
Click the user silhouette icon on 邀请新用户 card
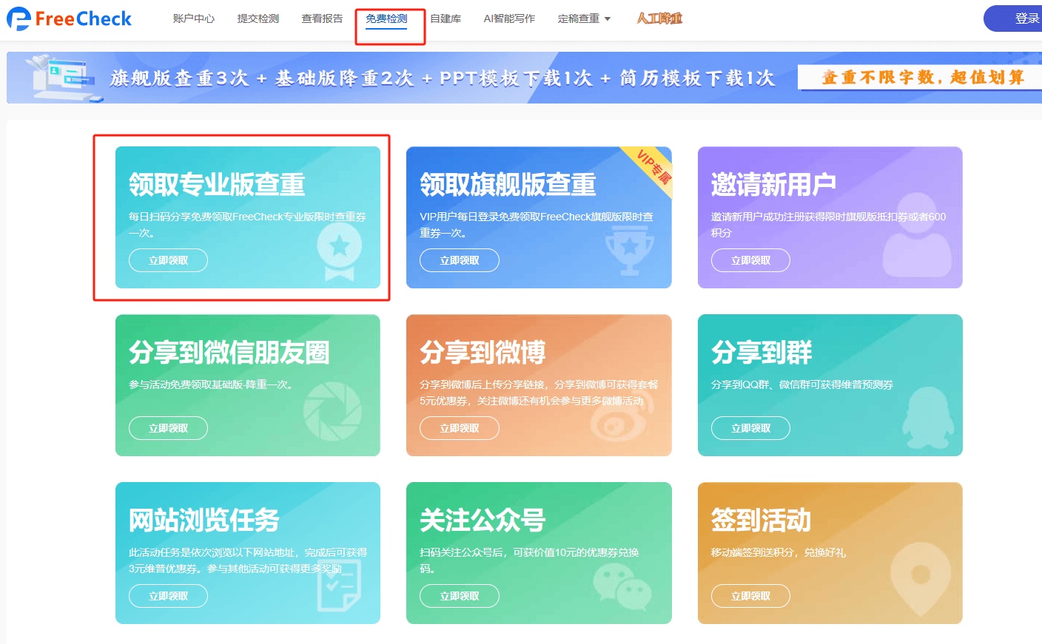(916, 235)
